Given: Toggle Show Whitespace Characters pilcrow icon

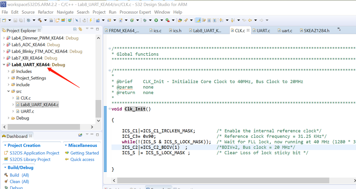Looking at the screenshot, I should 215,20.
